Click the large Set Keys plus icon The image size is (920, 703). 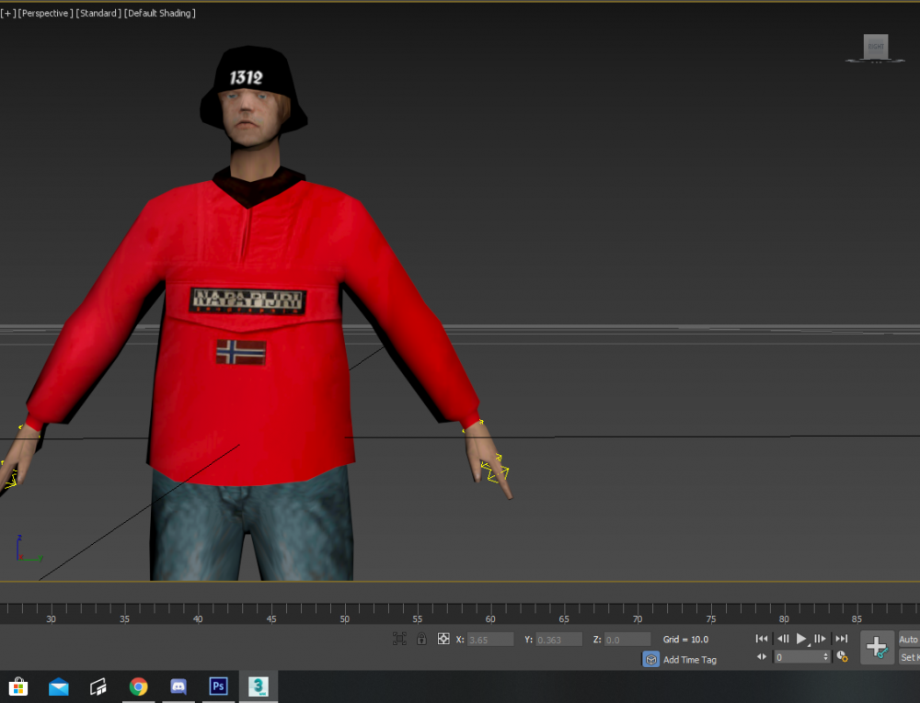[877, 646]
